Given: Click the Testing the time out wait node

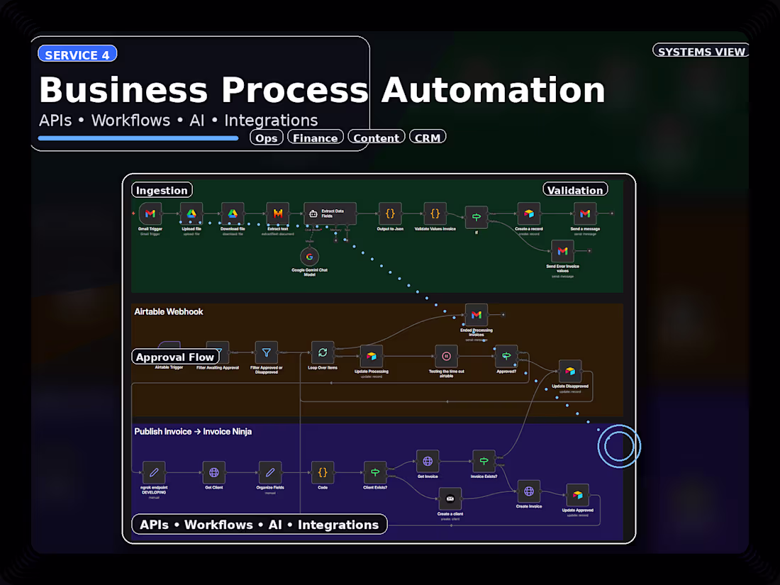Looking at the screenshot, I should pos(446,356).
